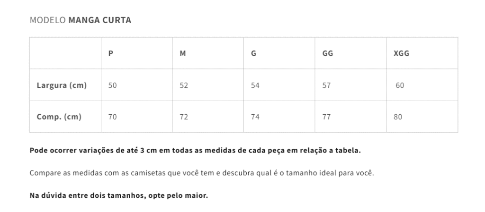
Task: Select the P size column header
Action: pos(111,53)
